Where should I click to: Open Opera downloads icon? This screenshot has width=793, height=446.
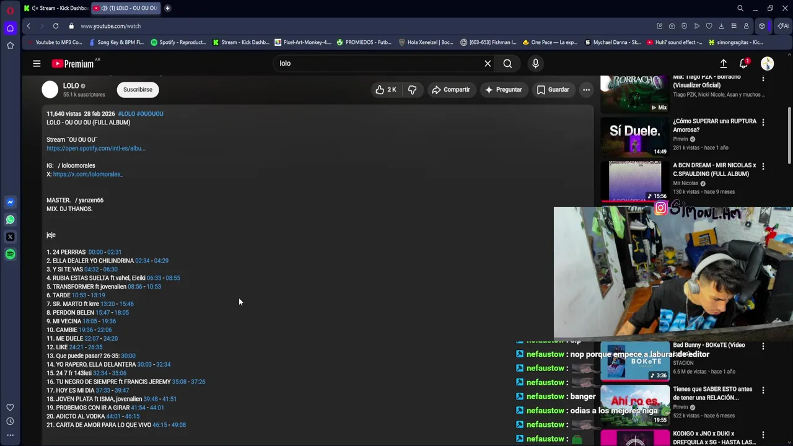(x=721, y=26)
